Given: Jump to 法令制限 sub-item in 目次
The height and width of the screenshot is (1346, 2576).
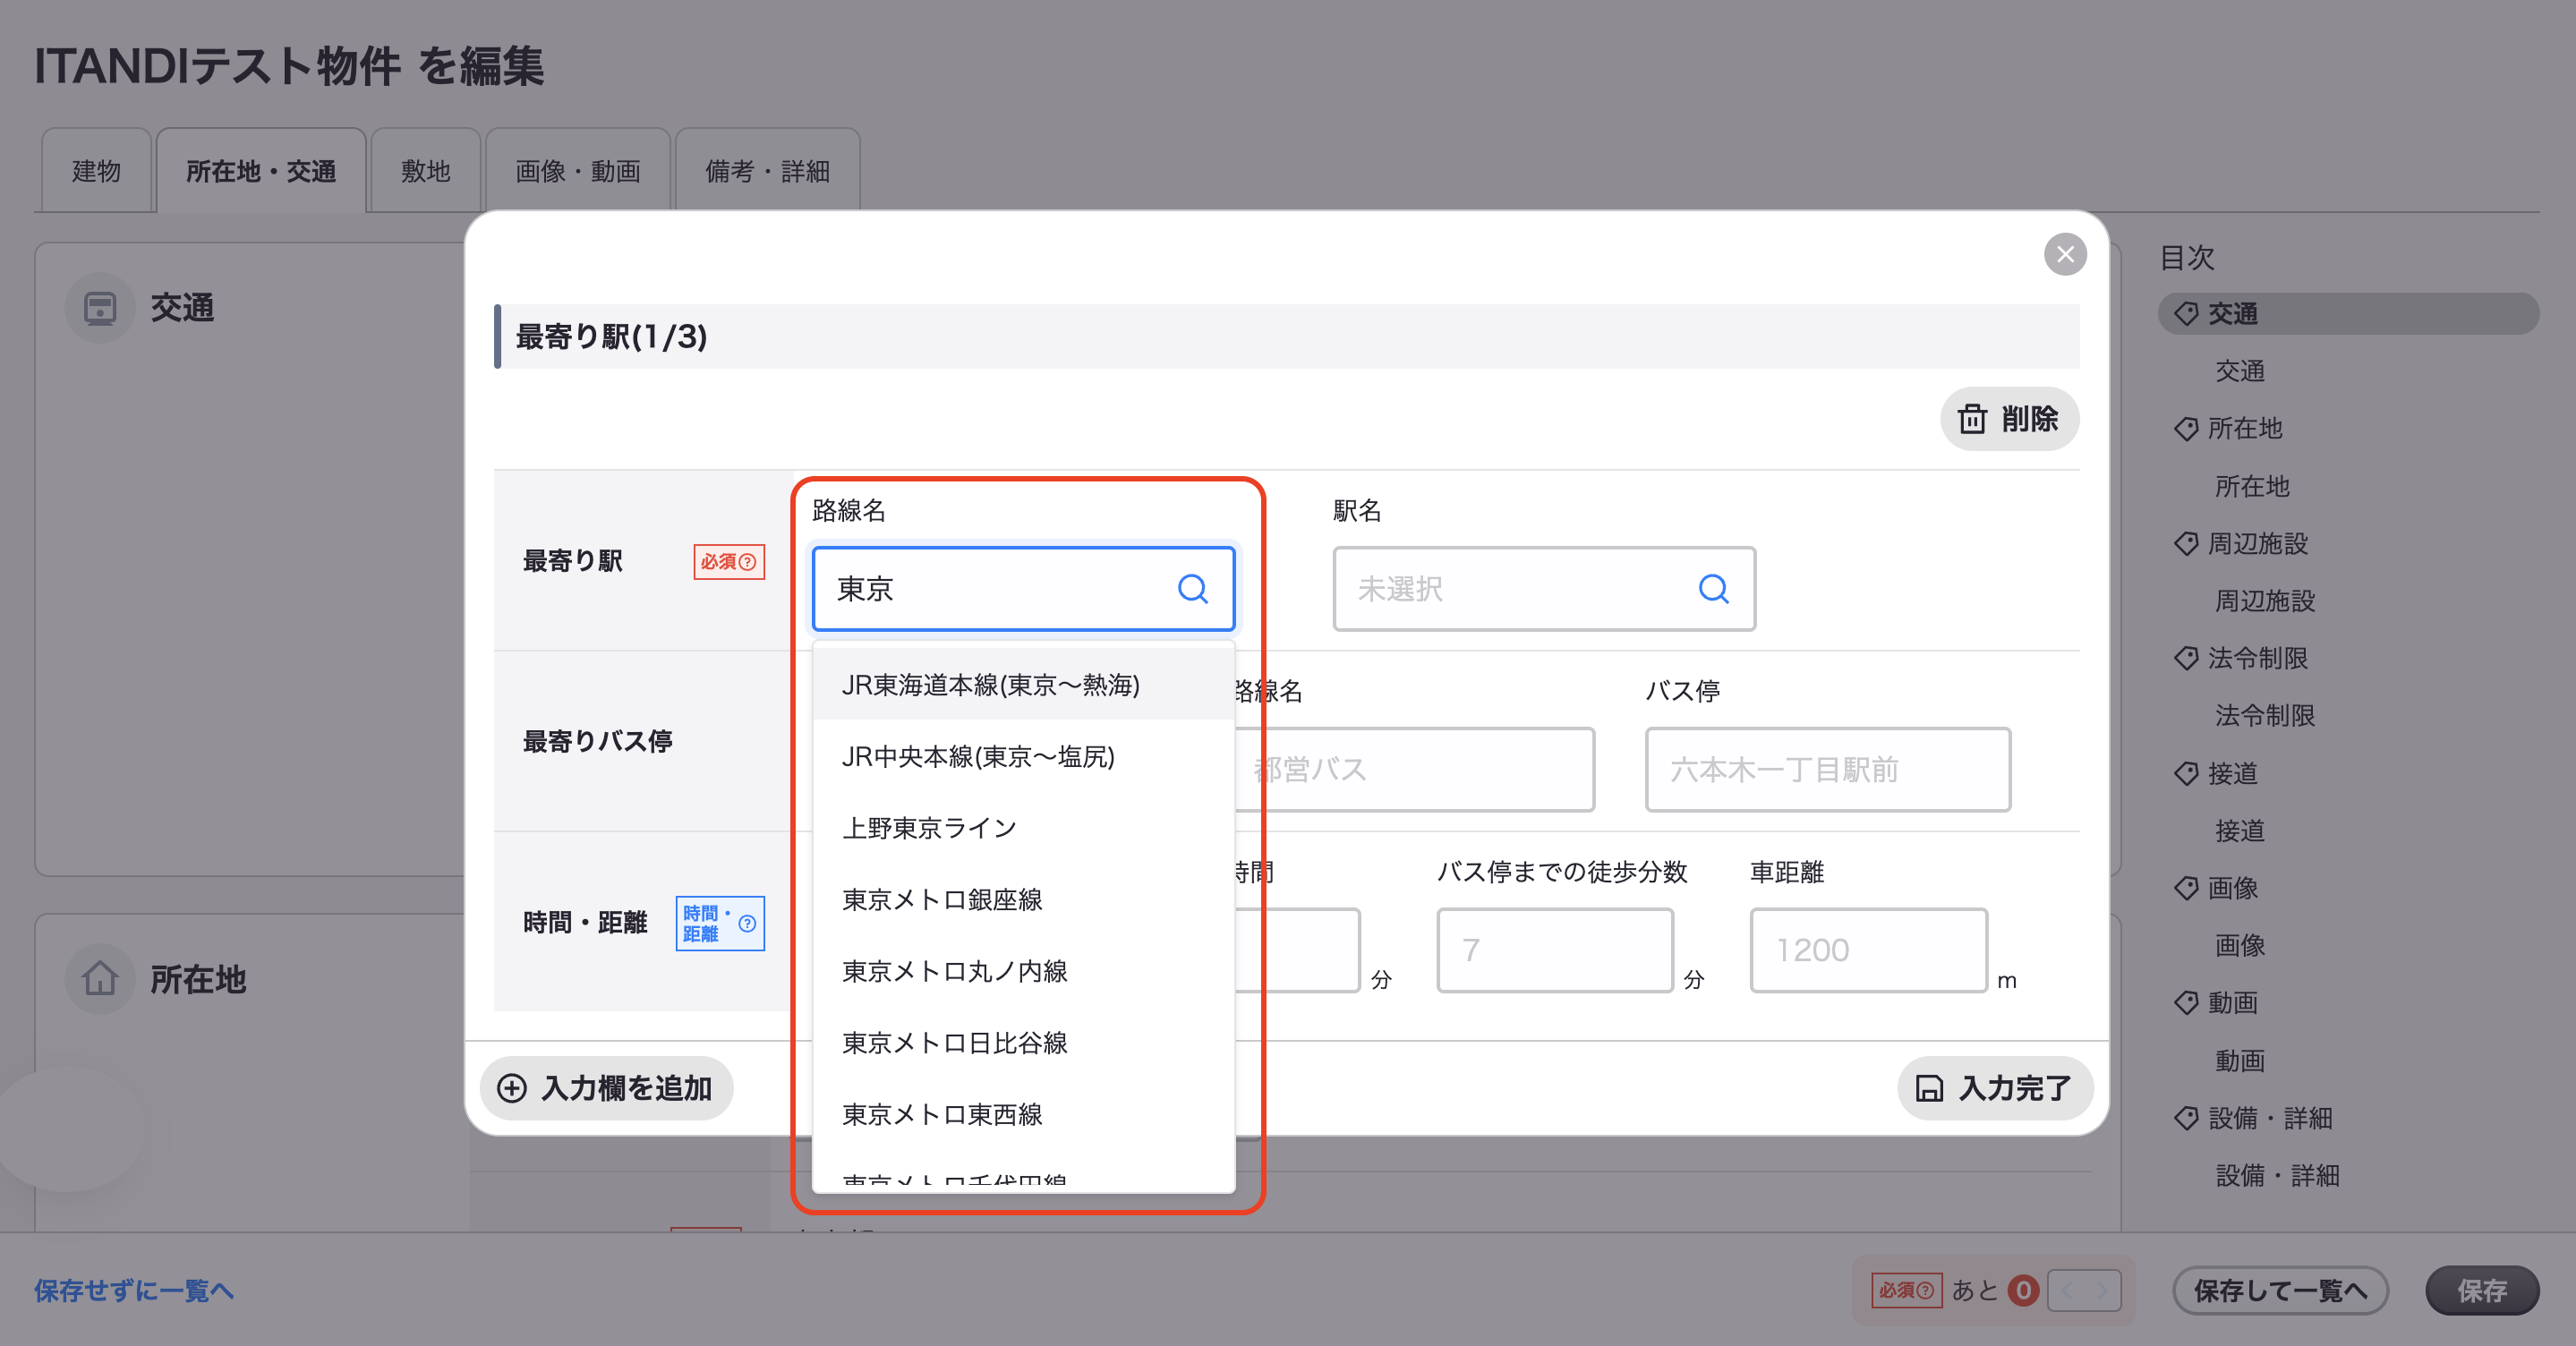Looking at the screenshot, I should tap(2265, 716).
